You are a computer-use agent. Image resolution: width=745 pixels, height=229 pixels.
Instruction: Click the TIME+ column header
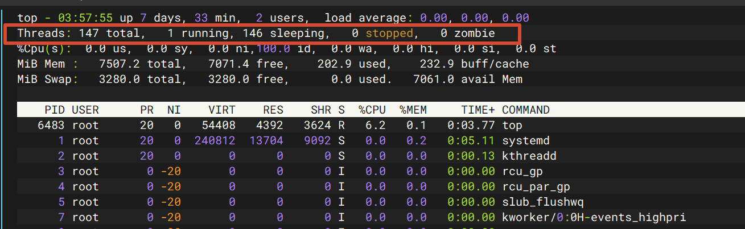pyautogui.click(x=478, y=110)
